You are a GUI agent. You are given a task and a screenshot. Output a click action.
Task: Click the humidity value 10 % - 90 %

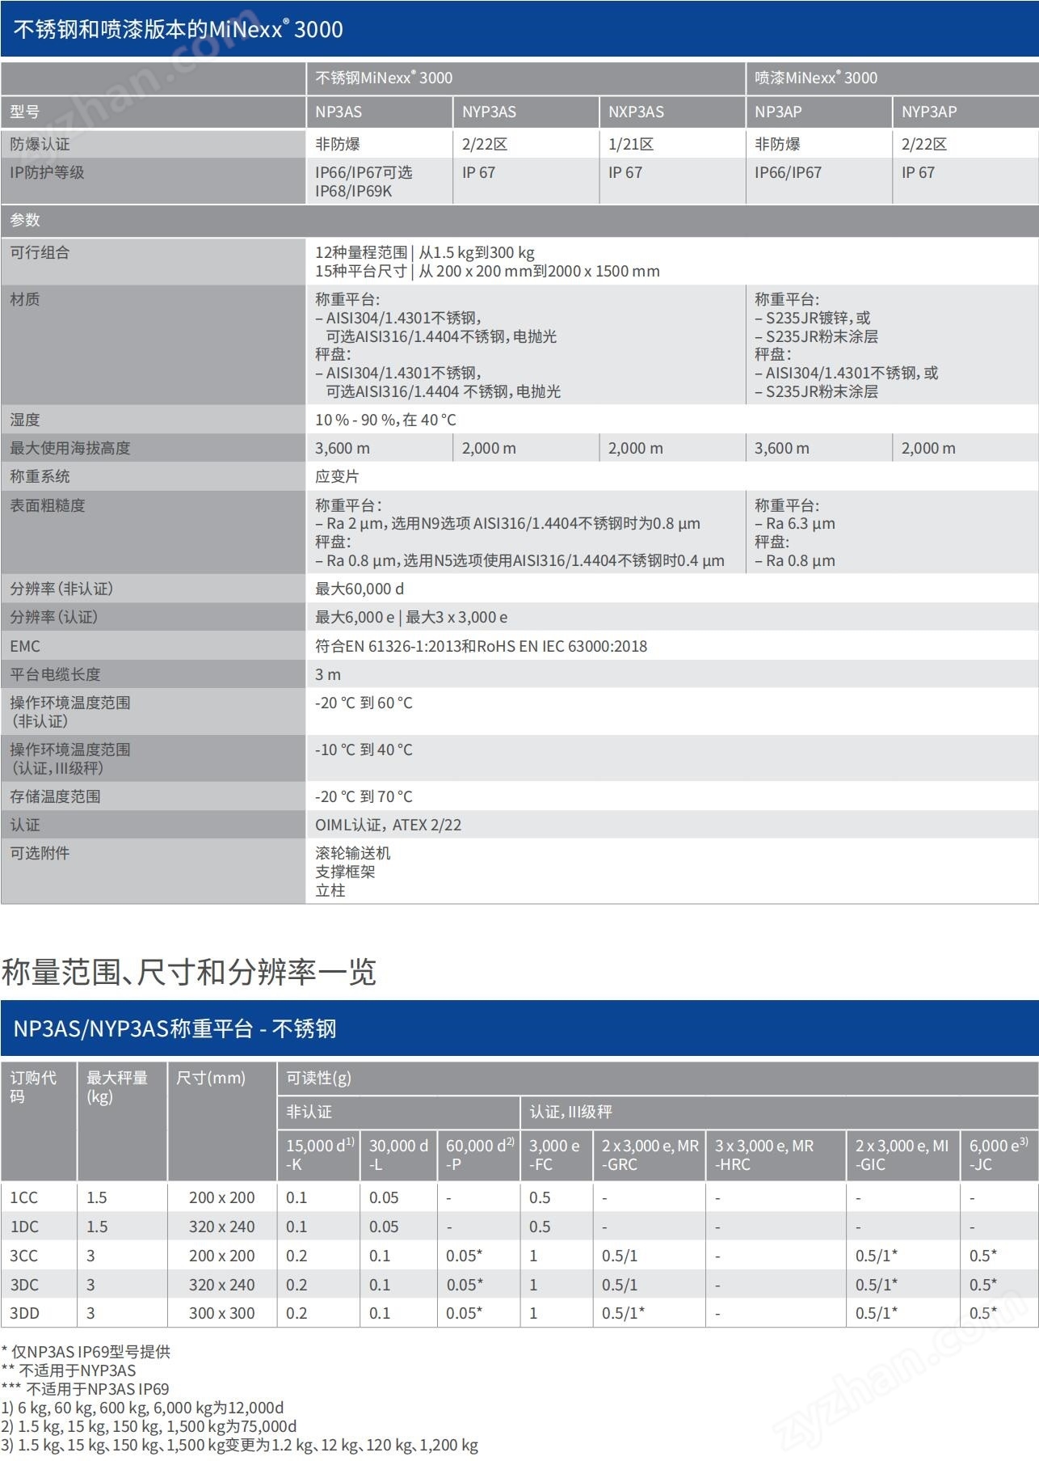pyautogui.click(x=385, y=420)
